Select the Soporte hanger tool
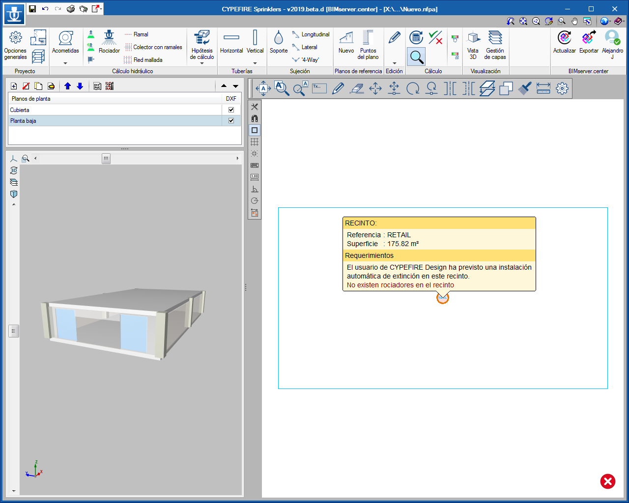 (279, 42)
